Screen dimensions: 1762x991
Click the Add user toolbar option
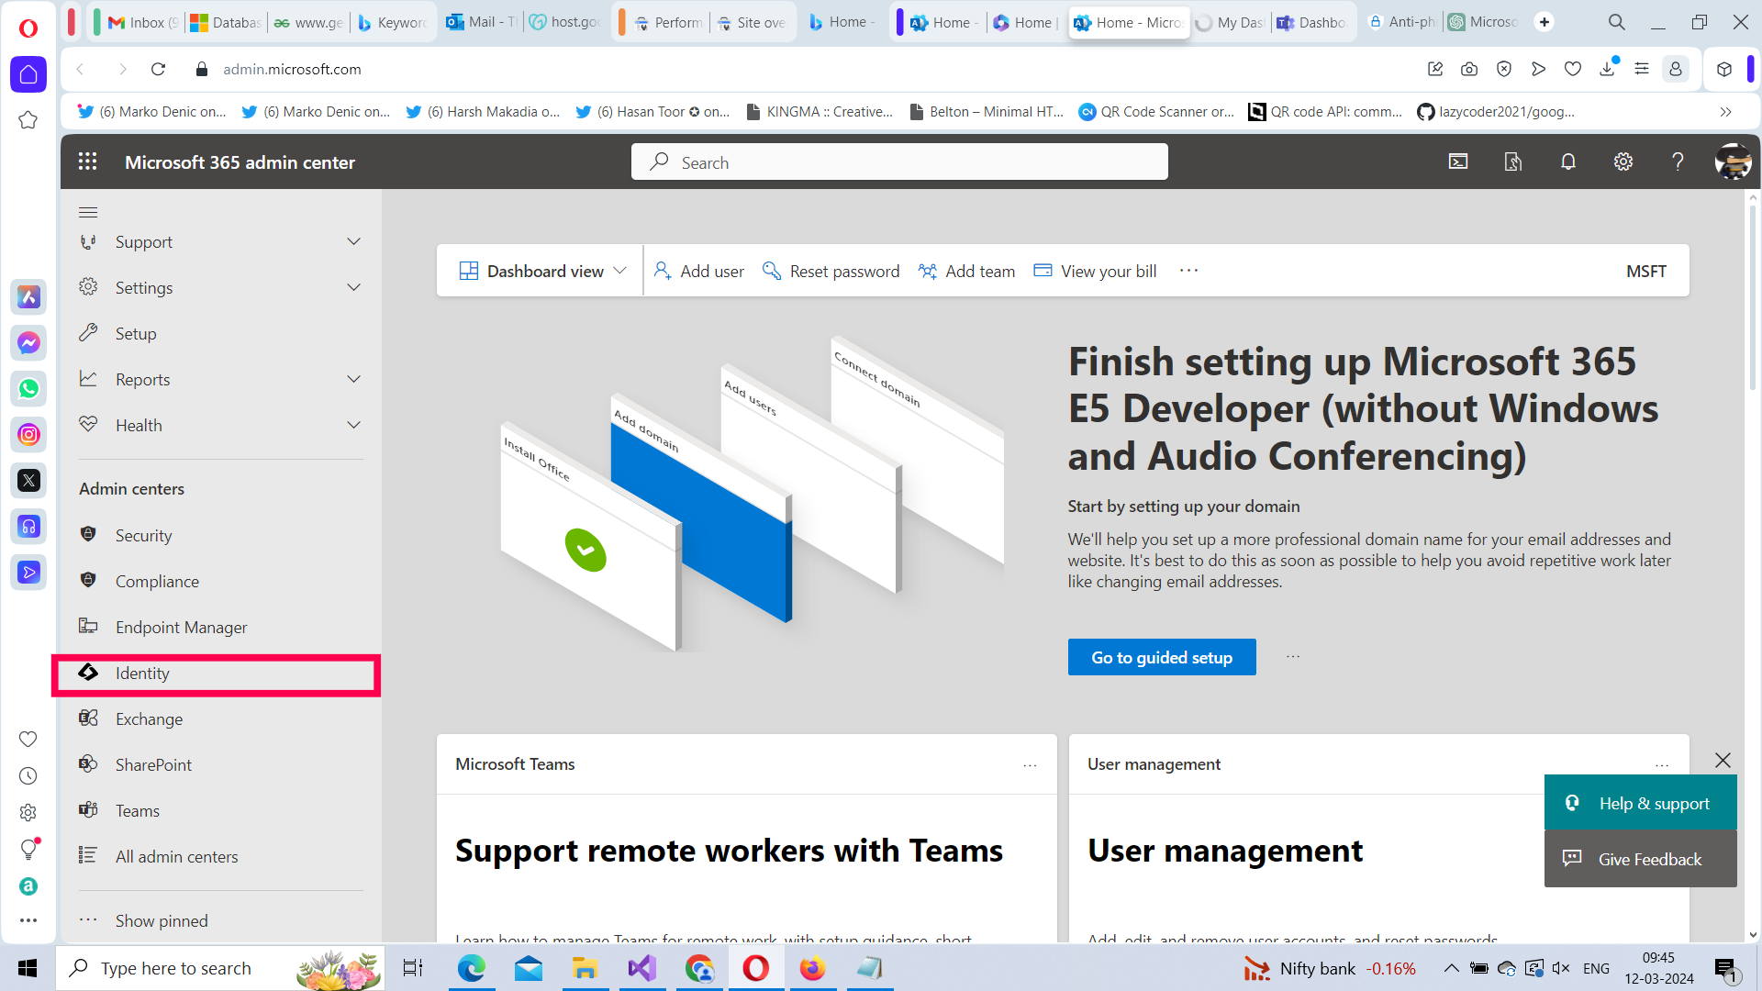pyautogui.click(x=698, y=271)
